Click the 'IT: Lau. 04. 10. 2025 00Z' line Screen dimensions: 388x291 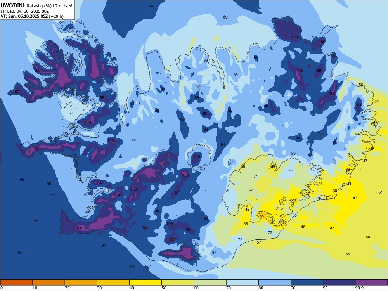(x=25, y=11)
